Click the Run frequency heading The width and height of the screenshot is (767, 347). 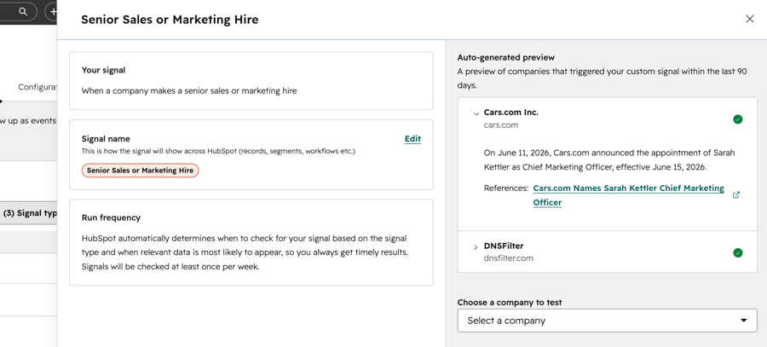tap(111, 217)
